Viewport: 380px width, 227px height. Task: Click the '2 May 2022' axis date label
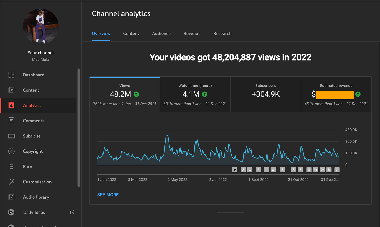click(178, 180)
